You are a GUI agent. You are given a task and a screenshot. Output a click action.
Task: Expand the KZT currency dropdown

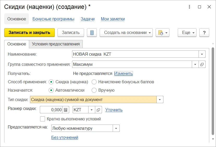coord(92,110)
